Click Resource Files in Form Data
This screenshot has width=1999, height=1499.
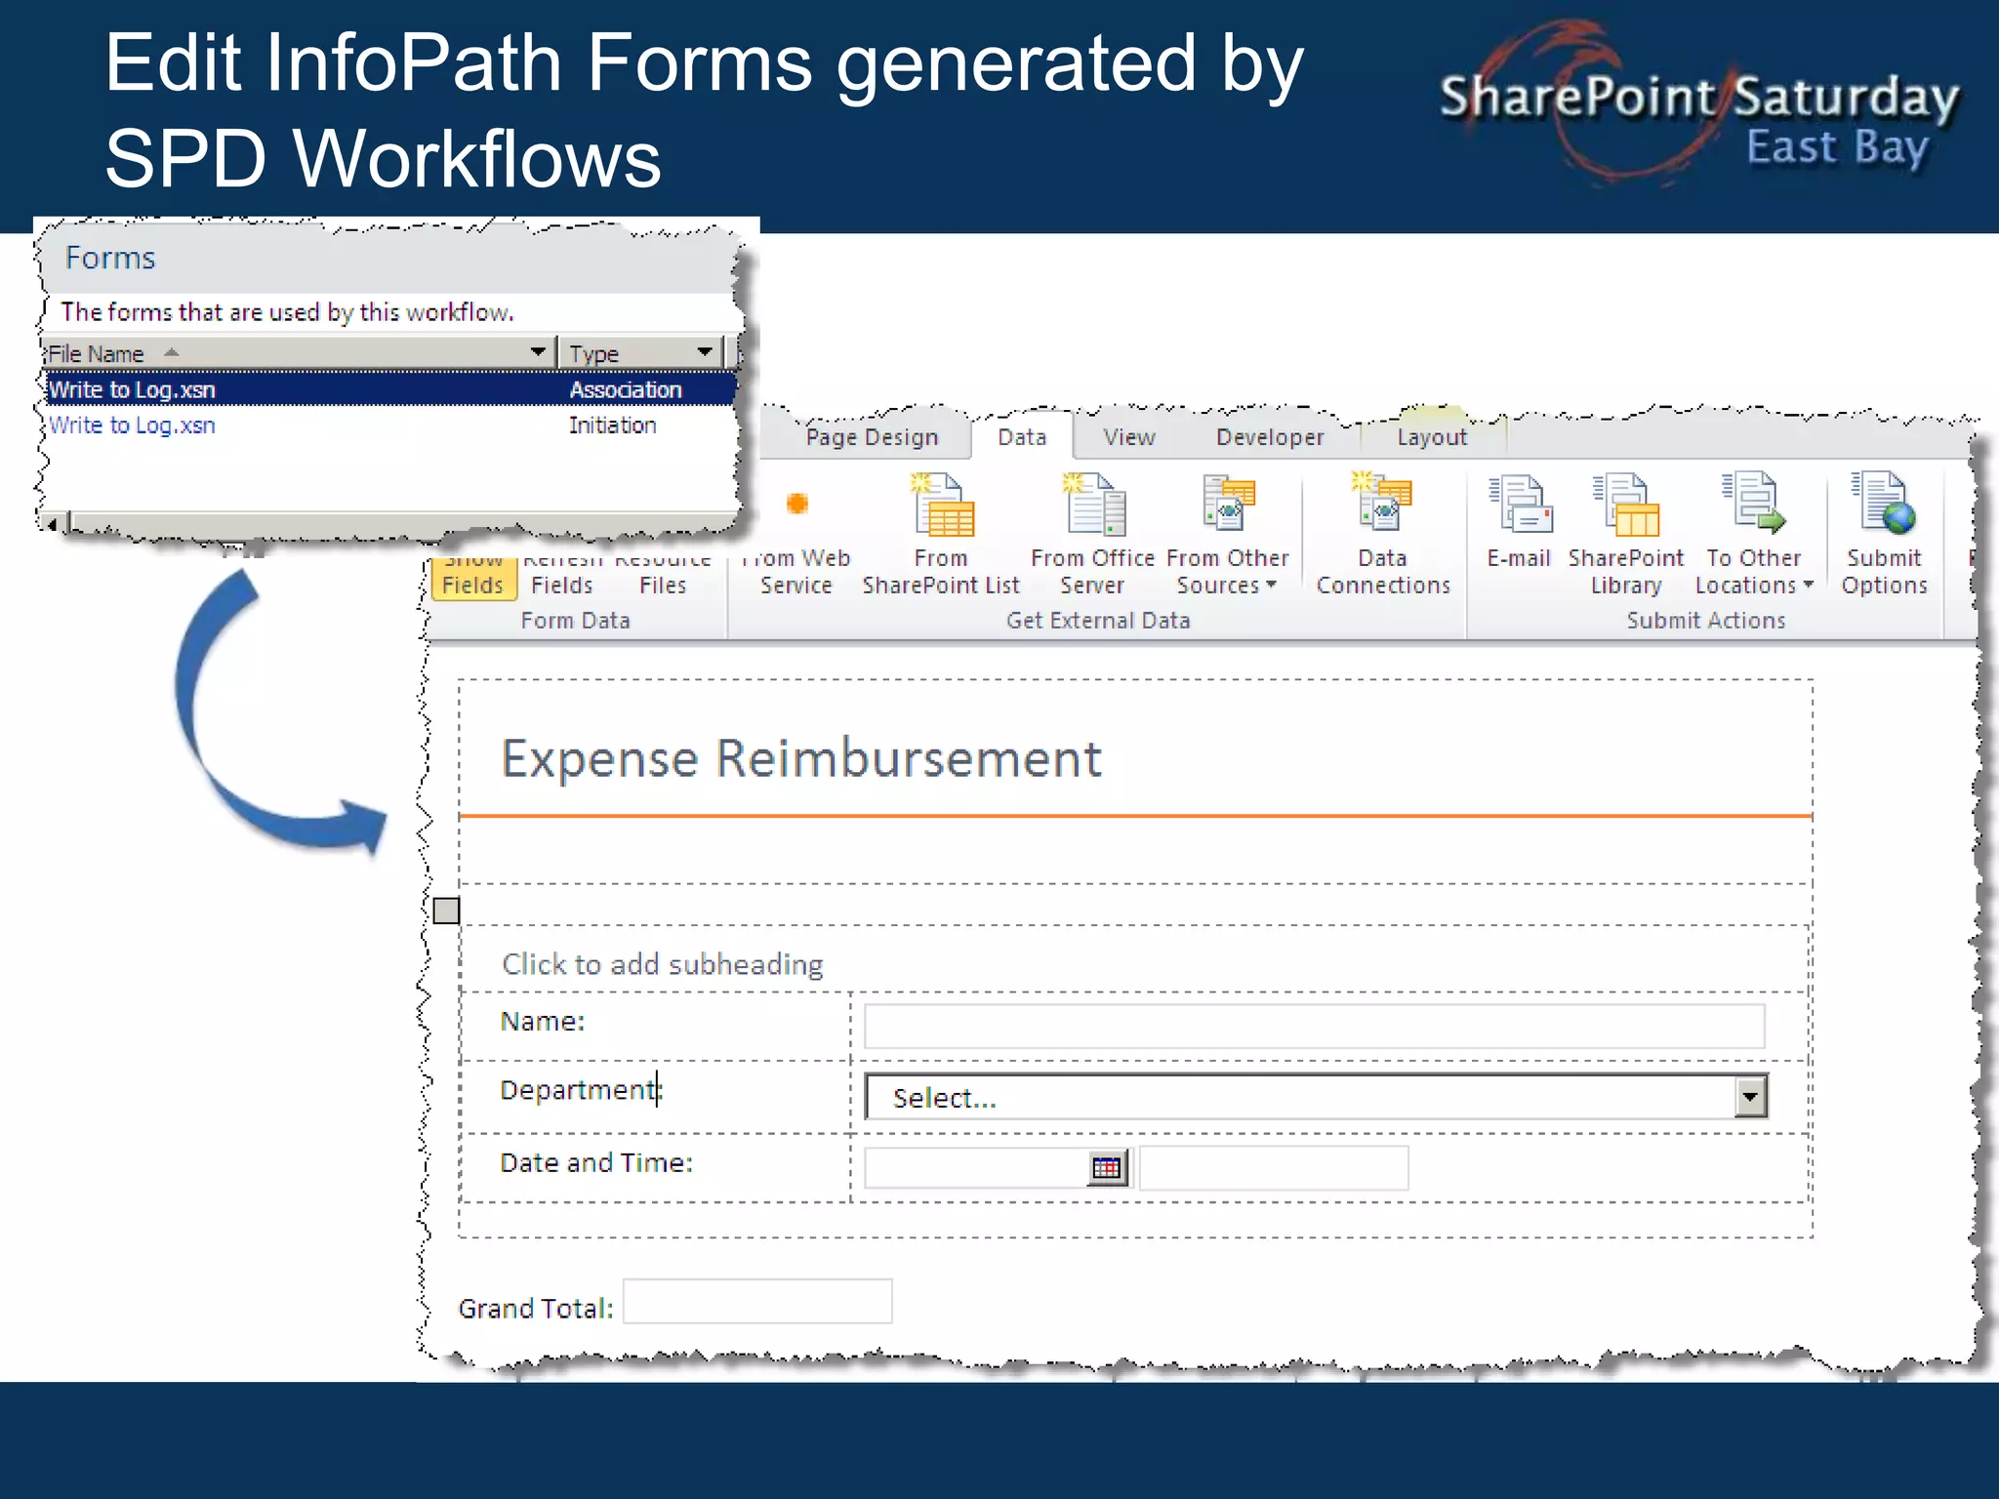(663, 573)
